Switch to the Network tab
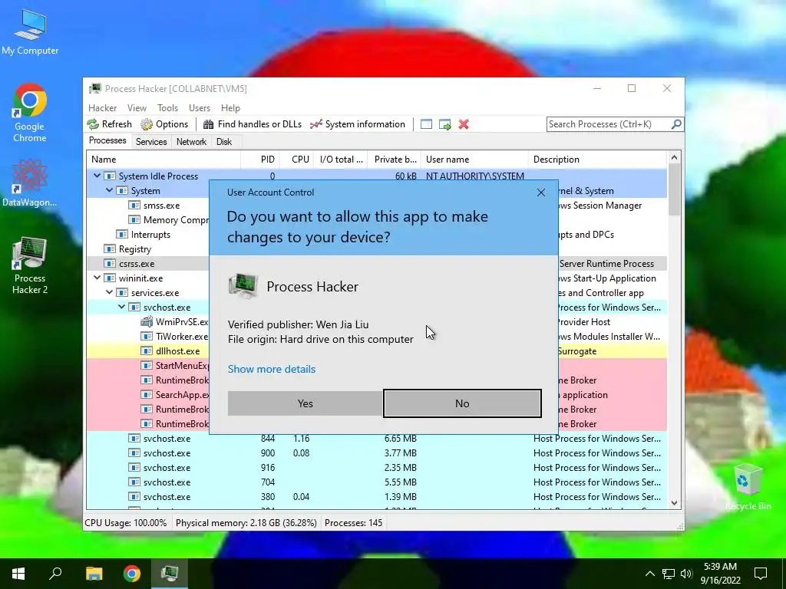Viewport: 786px width, 589px height. coord(191,142)
